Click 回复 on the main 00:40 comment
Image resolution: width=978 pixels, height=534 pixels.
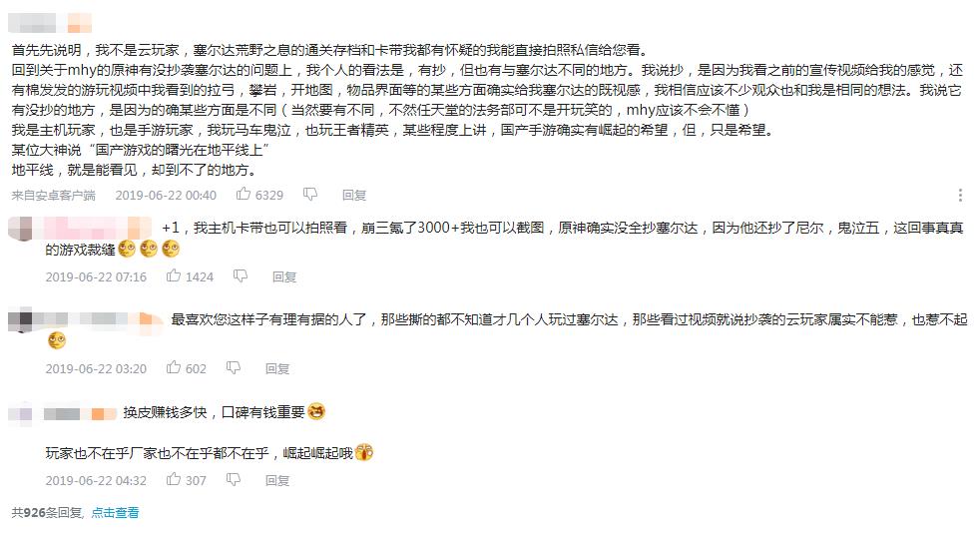354,196
